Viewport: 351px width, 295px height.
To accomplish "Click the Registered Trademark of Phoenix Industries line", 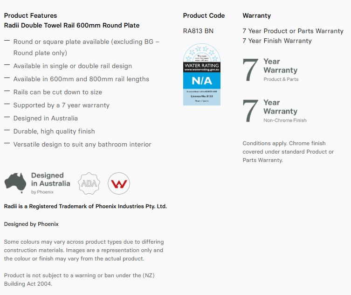I will tap(85, 206).
